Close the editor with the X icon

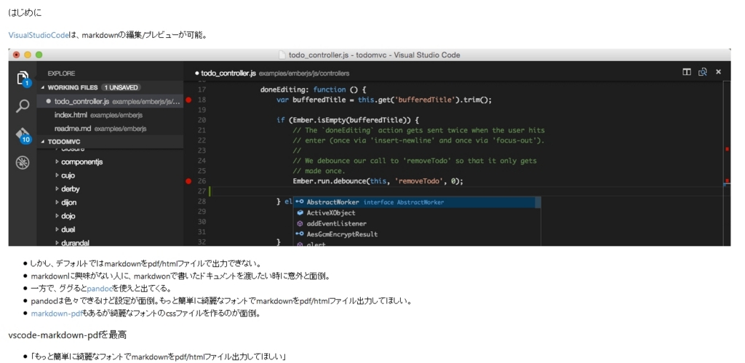click(x=718, y=72)
